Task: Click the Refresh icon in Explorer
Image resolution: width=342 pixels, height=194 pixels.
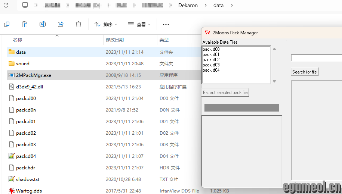Action: (x=6, y=5)
